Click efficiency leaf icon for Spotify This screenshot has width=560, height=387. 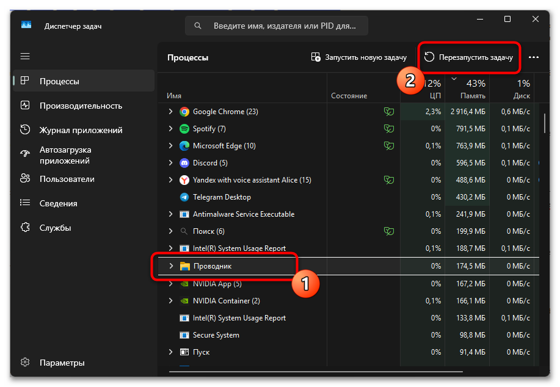coord(389,129)
